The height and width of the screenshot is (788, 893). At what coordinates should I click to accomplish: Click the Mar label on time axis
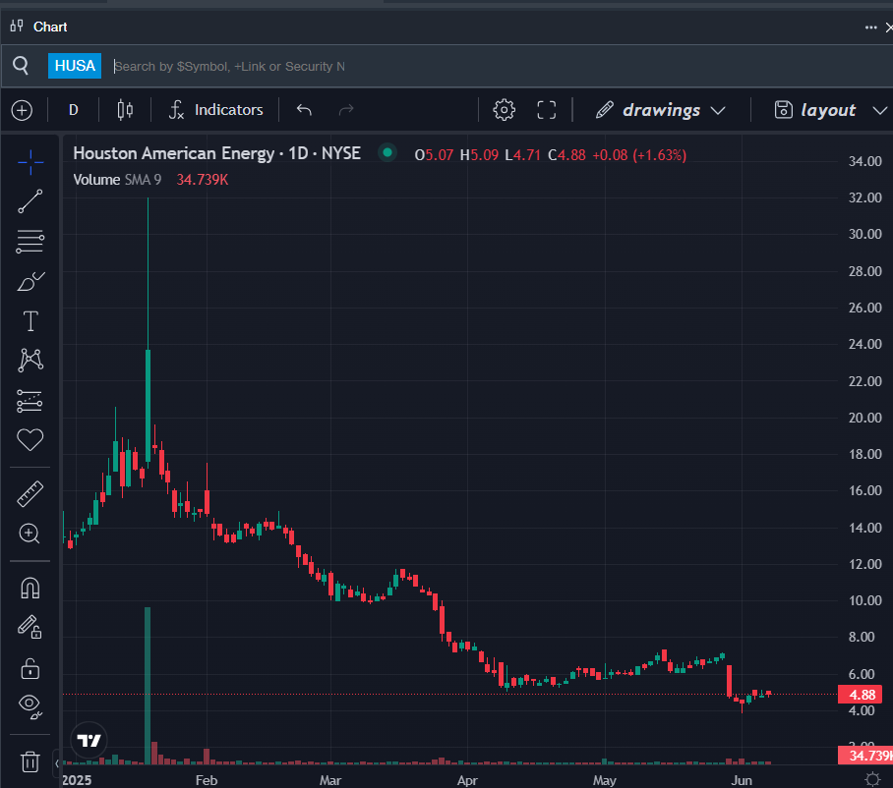(x=330, y=780)
